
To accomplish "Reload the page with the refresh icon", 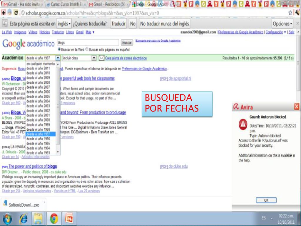I will pos(16,13).
